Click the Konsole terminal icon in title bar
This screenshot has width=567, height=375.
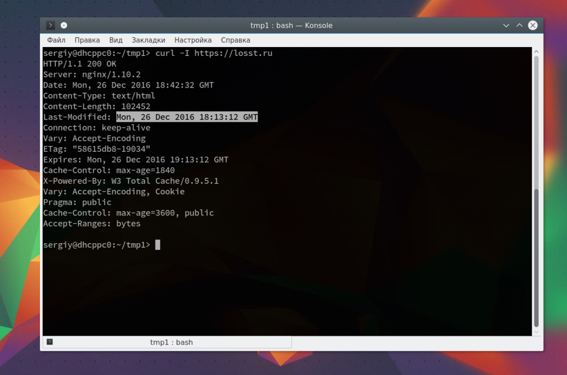coord(50,25)
